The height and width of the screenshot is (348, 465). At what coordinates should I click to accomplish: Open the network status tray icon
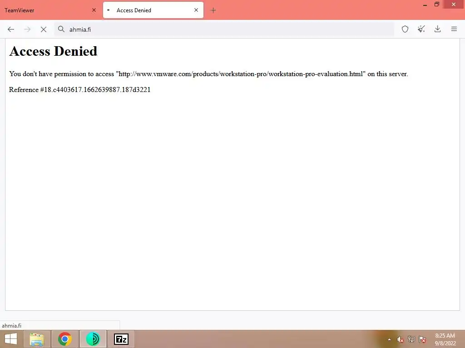[x=411, y=339]
